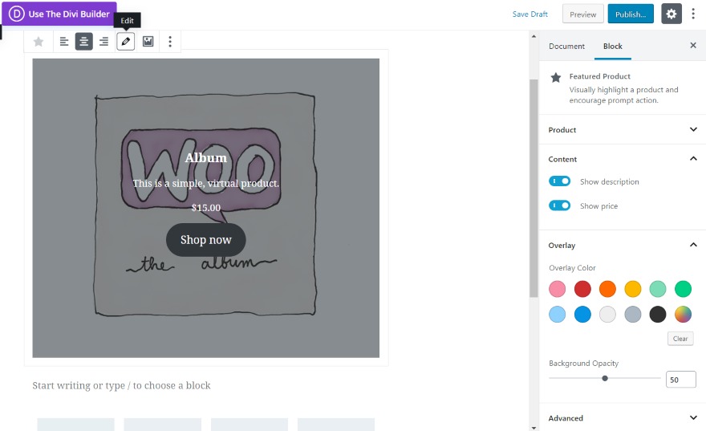Choose the red overlay color swatch
Viewport: 706px width, 431px height.
[582, 289]
